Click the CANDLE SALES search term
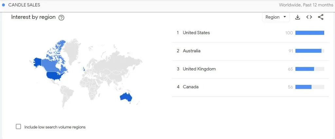 (24, 5)
